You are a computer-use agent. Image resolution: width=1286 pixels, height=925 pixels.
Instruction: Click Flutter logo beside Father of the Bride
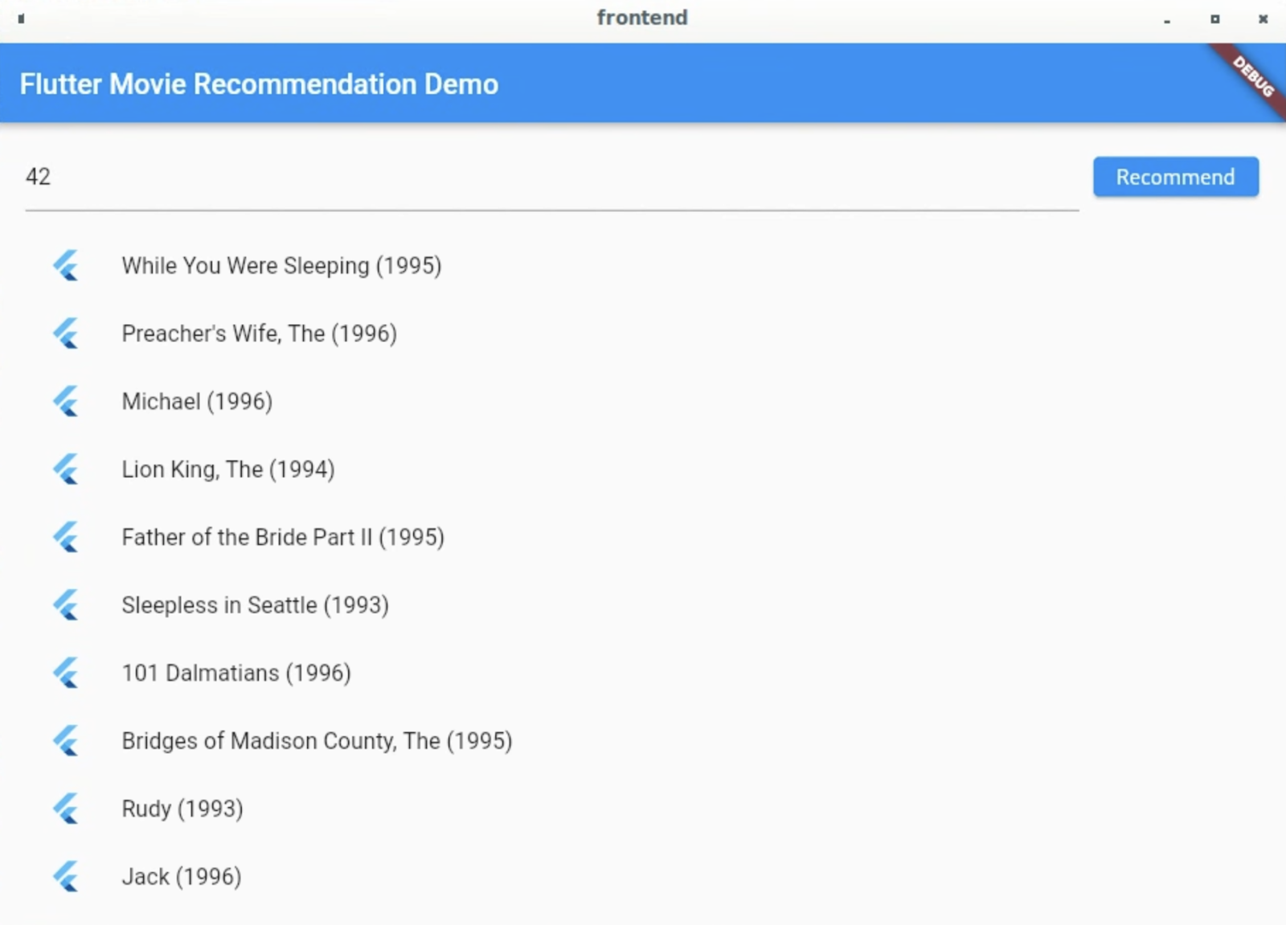pyautogui.click(x=66, y=538)
